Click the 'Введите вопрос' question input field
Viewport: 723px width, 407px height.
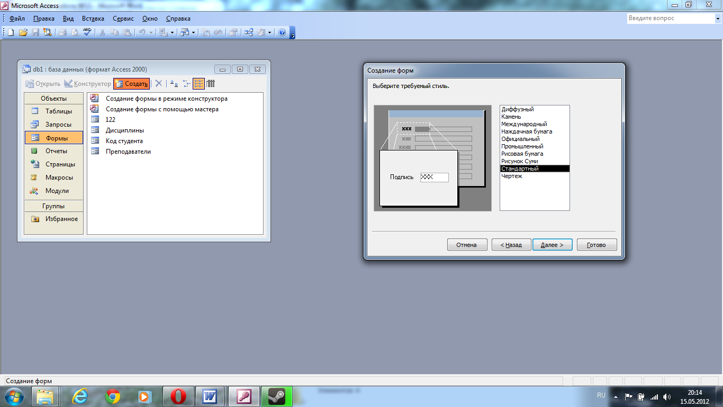click(x=670, y=18)
